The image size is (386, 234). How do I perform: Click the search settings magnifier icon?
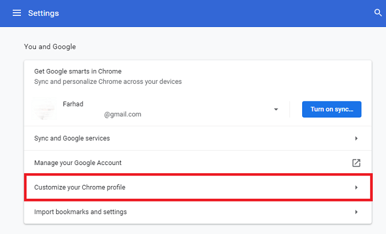[x=378, y=13]
